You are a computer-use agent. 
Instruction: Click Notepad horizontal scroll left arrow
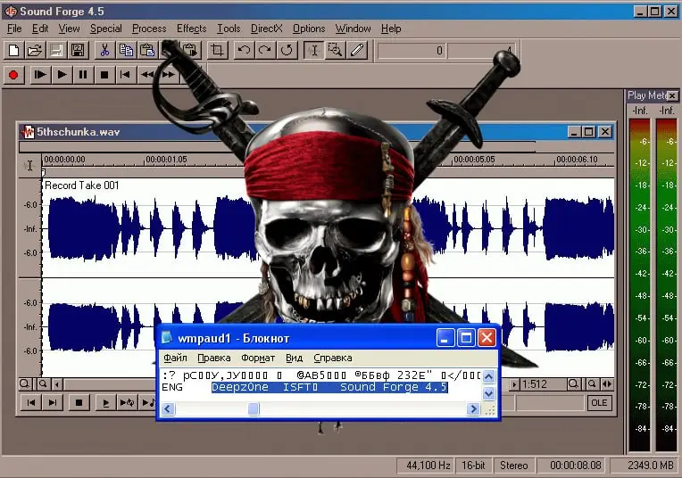168,408
